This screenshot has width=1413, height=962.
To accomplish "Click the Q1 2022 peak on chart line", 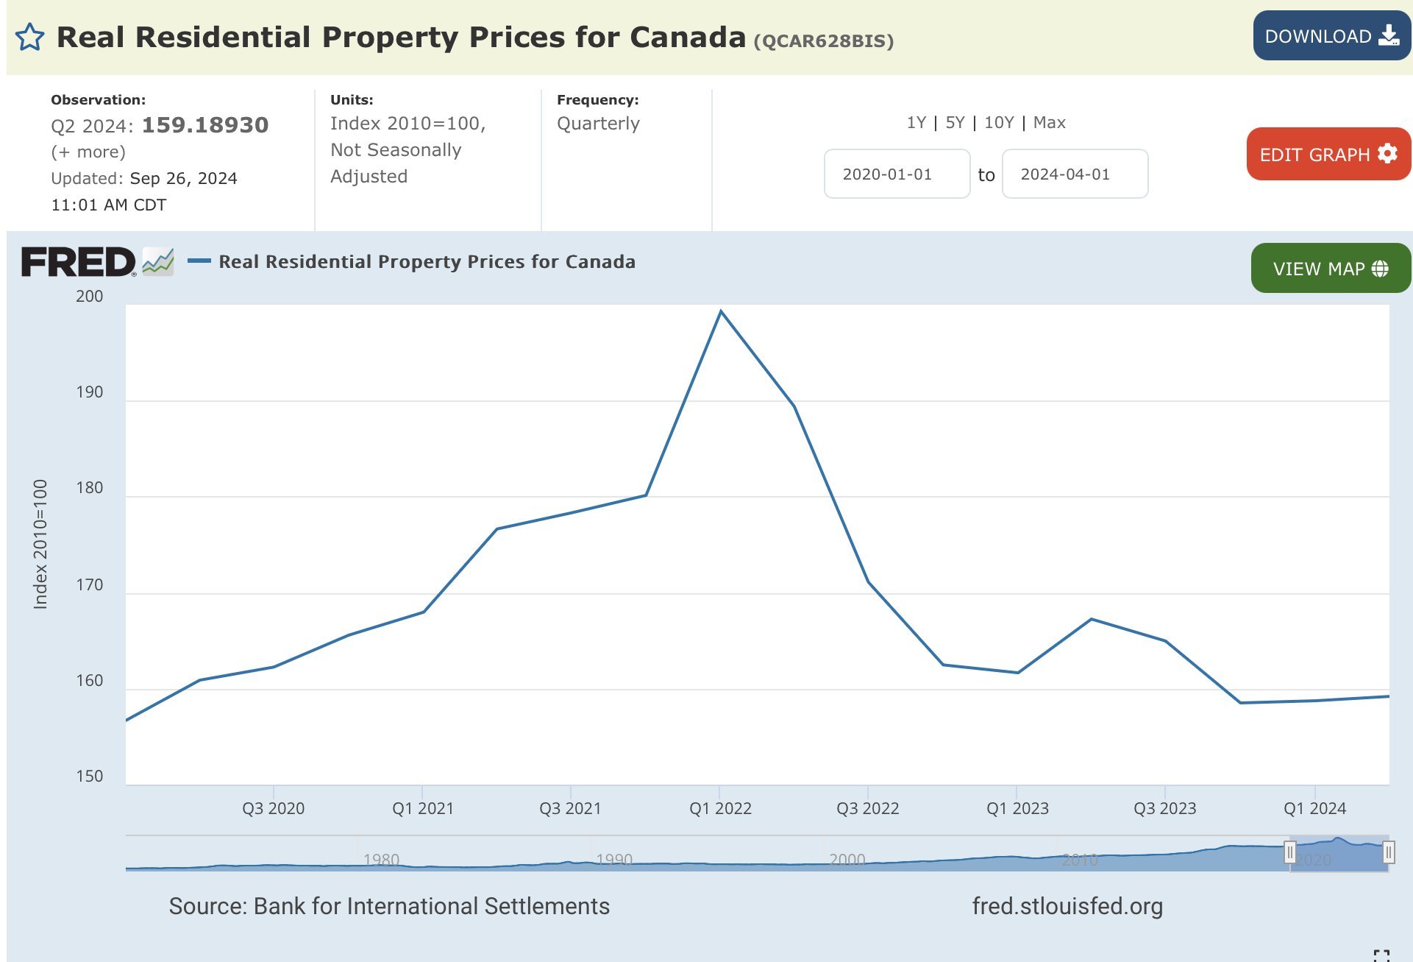I will [x=721, y=312].
